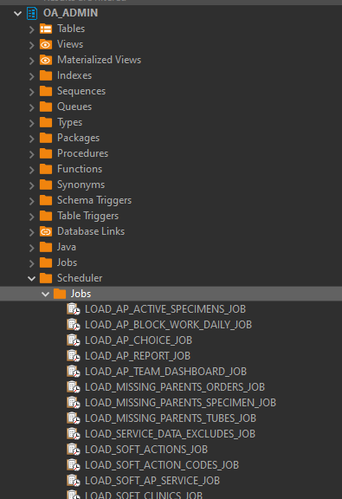Expand the Database Links chevron

tap(31, 232)
